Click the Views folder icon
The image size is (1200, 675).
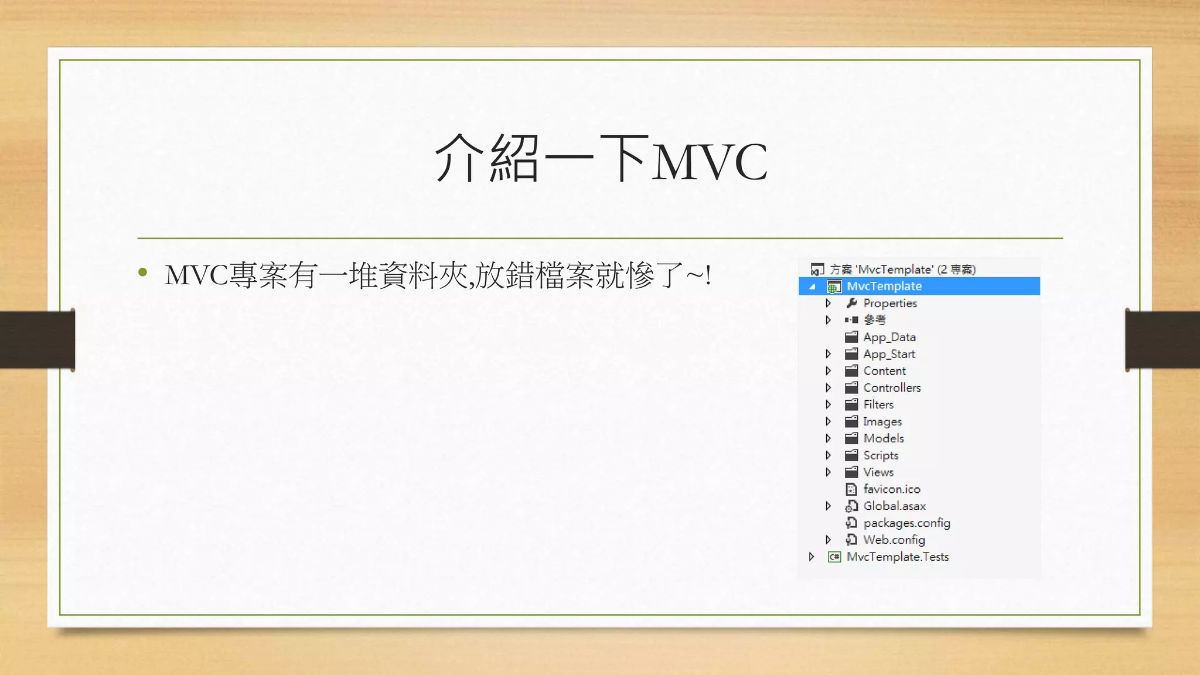pos(851,472)
